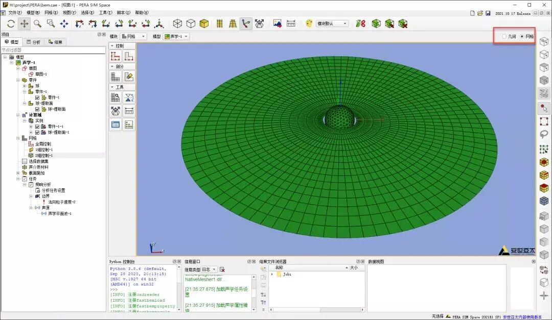This screenshot has height=320, width=552.
Task: Open the 帮助 menu
Action: 142,13
